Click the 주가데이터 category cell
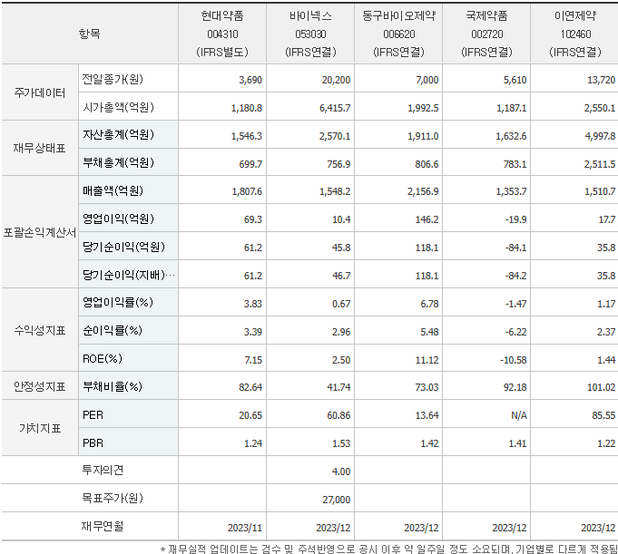The width and height of the screenshot is (618, 554). click(39, 92)
